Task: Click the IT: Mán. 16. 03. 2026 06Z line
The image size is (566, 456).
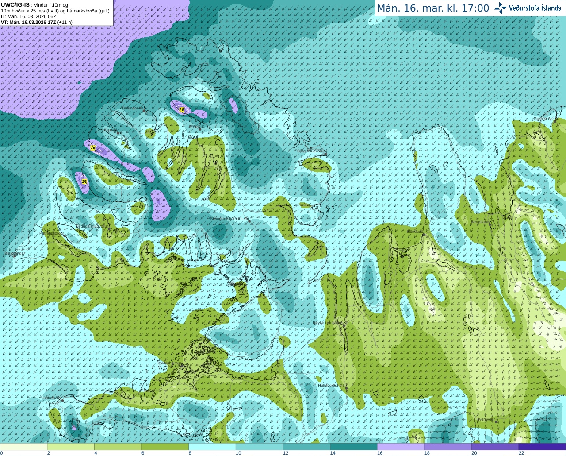Action: pos(28,16)
